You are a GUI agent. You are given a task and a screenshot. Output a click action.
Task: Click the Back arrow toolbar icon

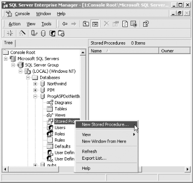coord(65,24)
